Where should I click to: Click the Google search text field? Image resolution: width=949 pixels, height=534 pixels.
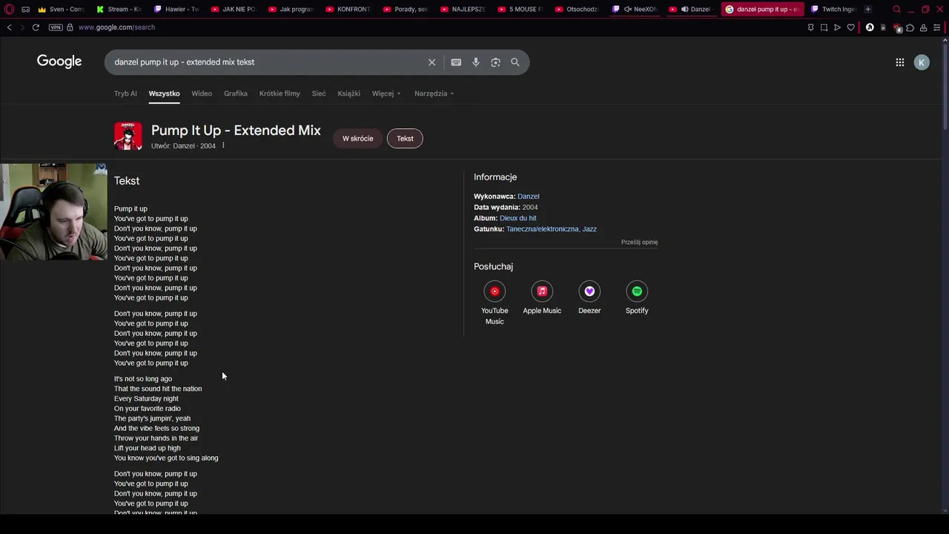tap(267, 62)
